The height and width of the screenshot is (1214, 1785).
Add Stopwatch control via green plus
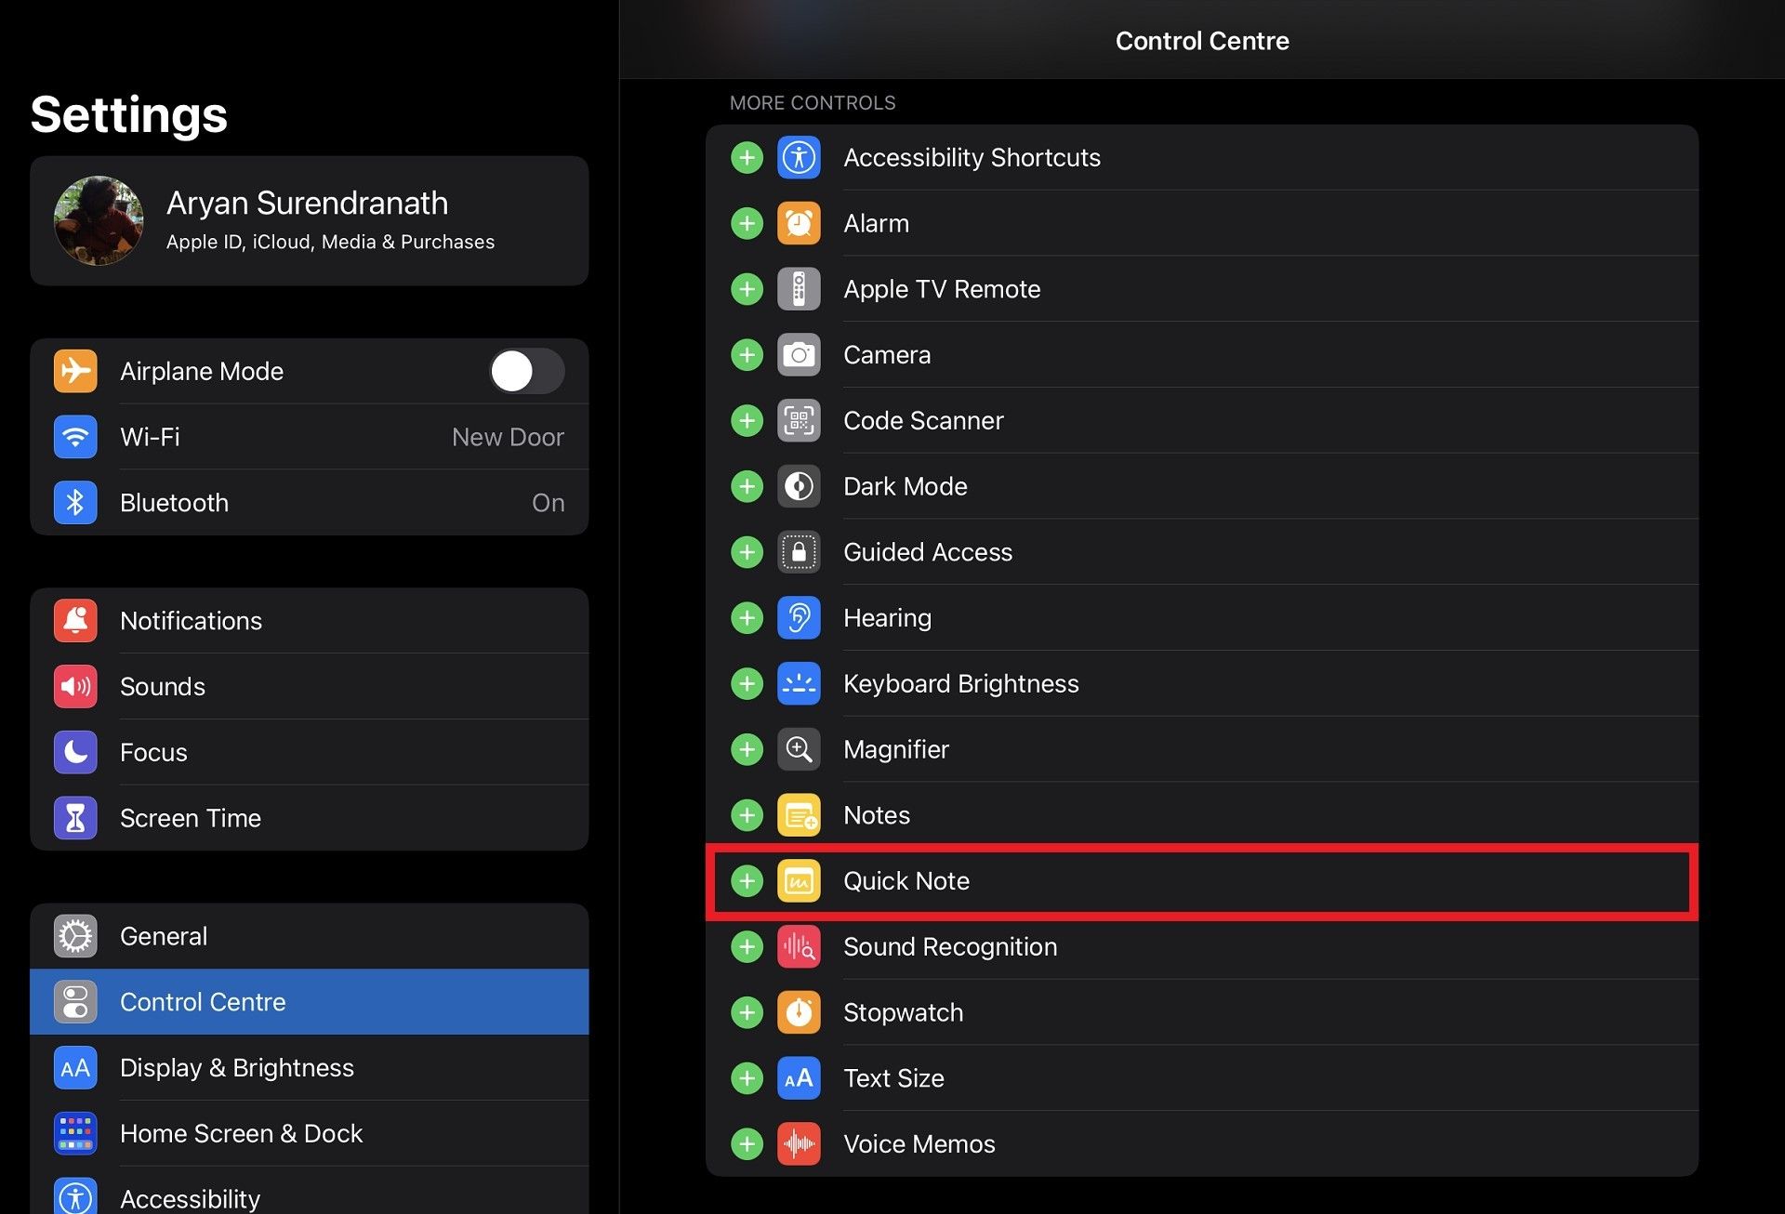tap(747, 1012)
